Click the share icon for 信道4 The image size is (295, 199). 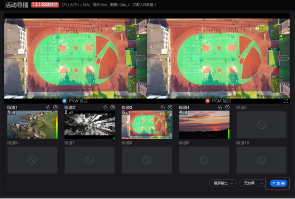coord(220,107)
